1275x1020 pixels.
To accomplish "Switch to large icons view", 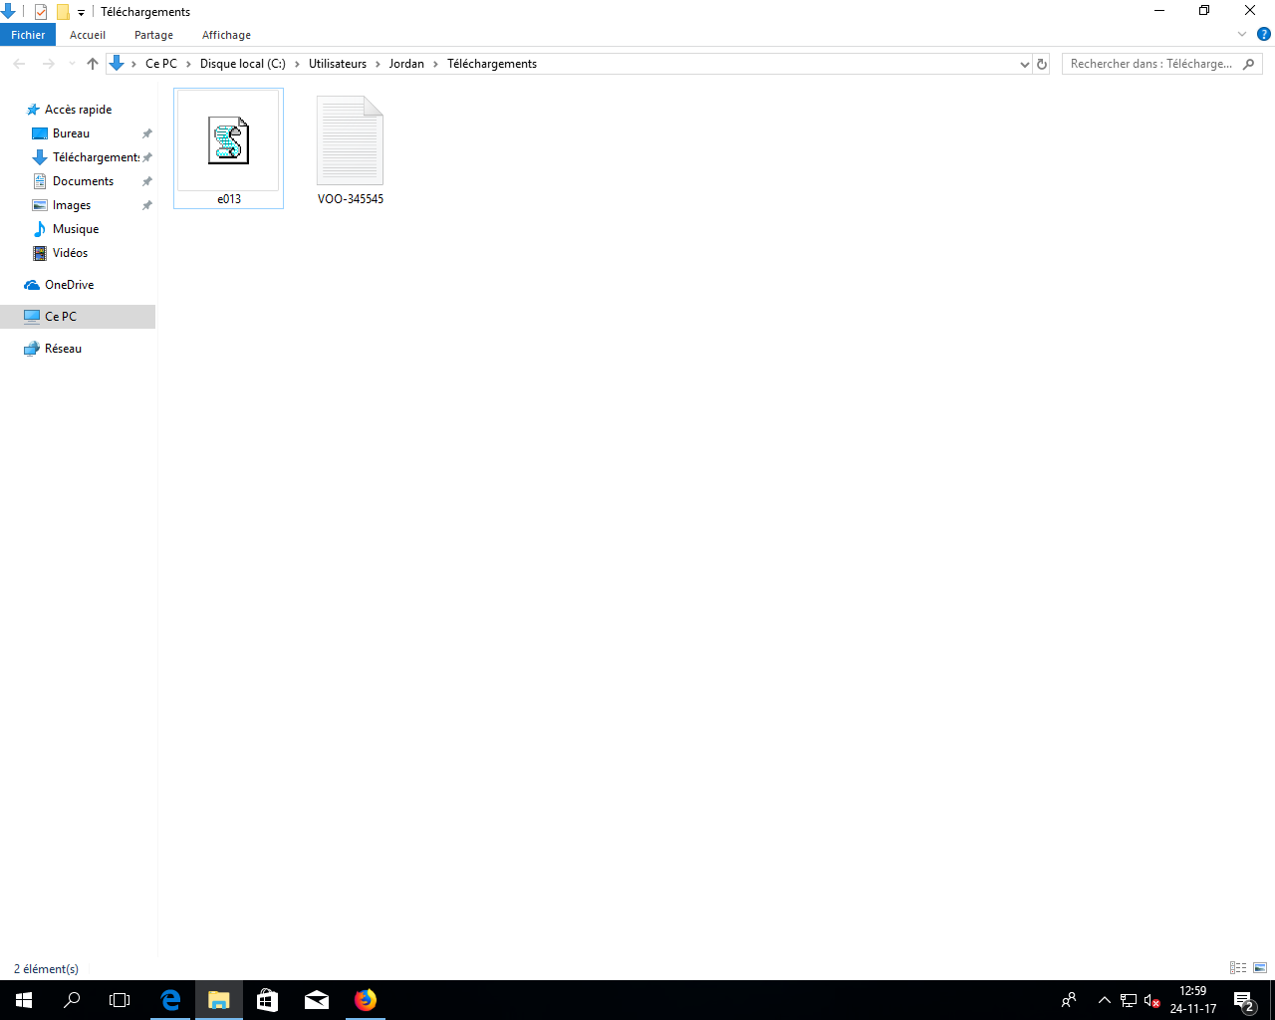I will click(x=1260, y=968).
